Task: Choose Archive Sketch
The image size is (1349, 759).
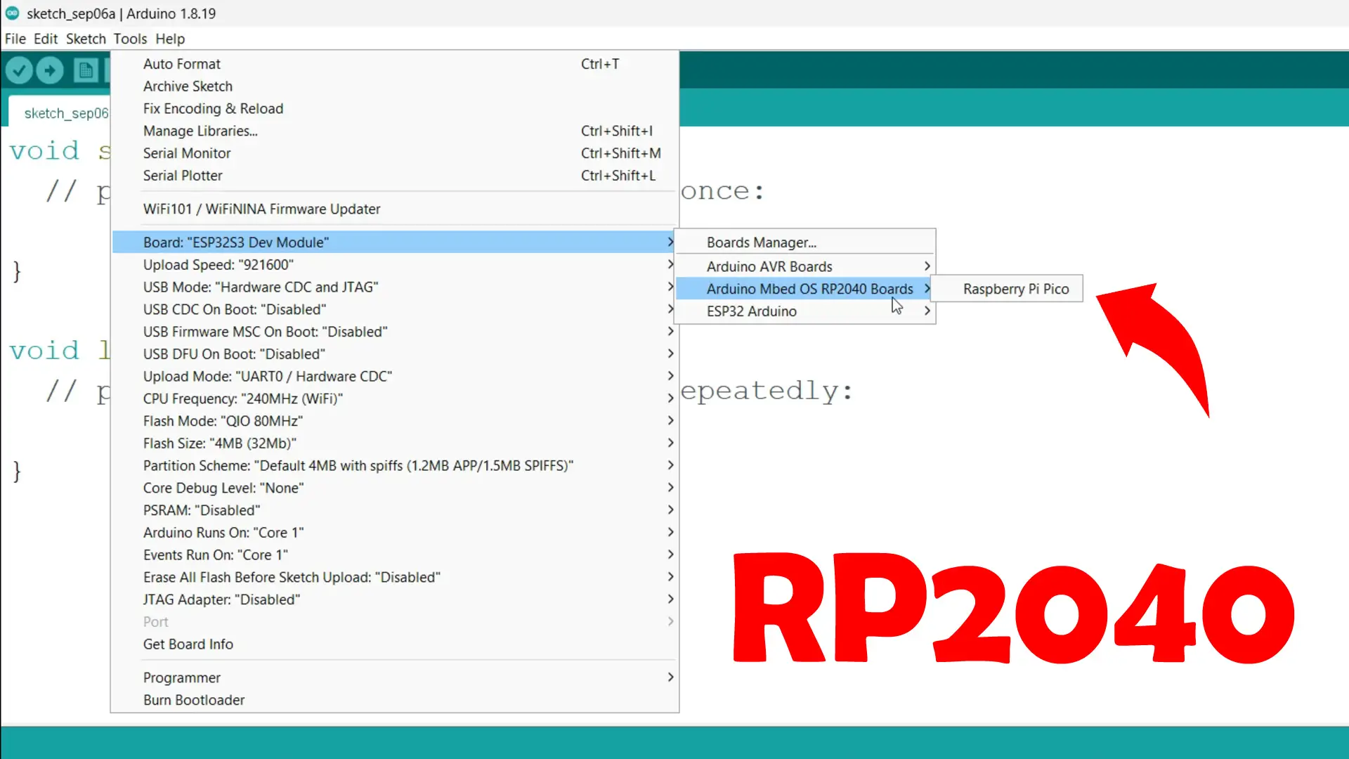Action: point(395,86)
